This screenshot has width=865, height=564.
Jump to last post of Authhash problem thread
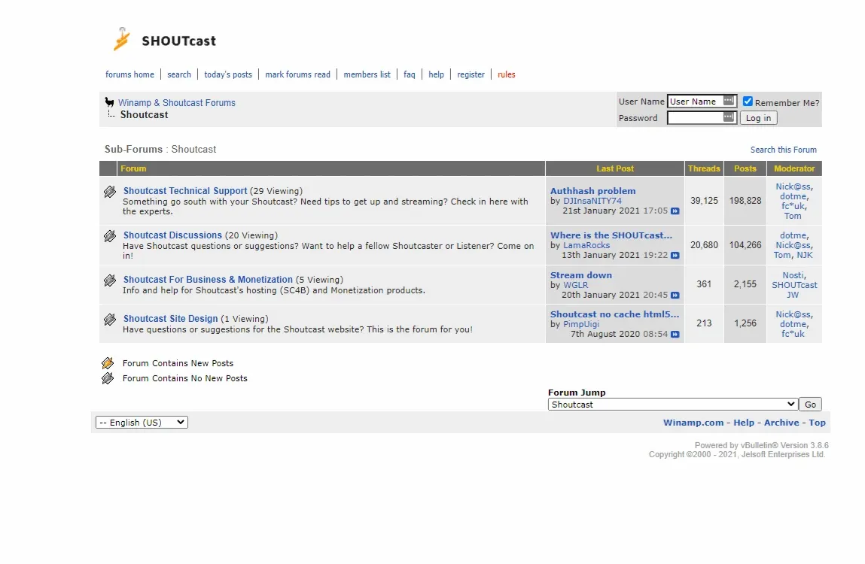tap(673, 211)
